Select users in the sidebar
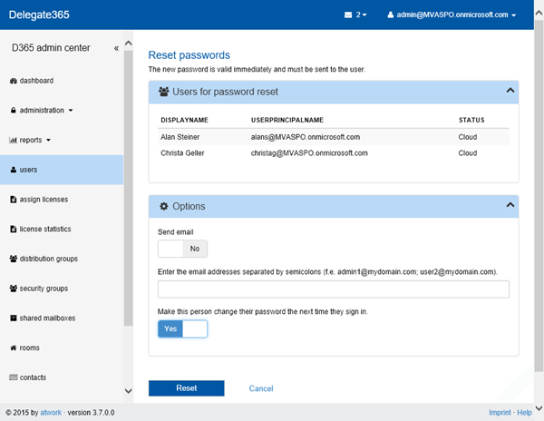This screenshot has height=421, width=544. (x=28, y=170)
